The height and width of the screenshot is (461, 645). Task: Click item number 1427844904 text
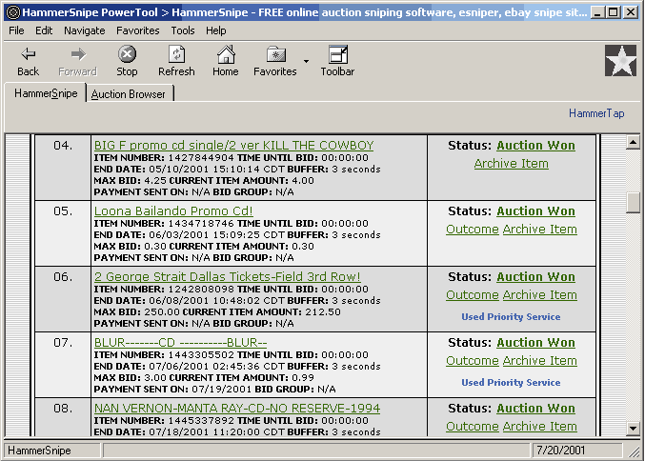click(201, 157)
